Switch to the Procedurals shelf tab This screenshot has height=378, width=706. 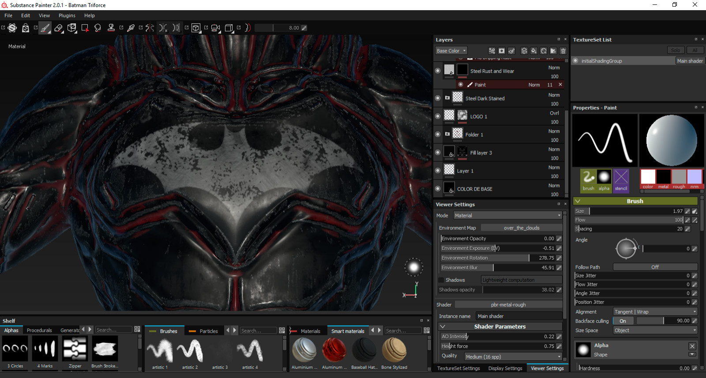pos(39,330)
